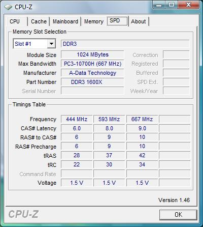The width and height of the screenshot is (203, 227).
Task: Click the Max Bandwidth label
Action: point(37,64)
